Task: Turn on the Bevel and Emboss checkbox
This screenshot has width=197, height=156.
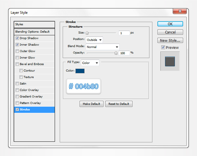Action: [17, 64]
